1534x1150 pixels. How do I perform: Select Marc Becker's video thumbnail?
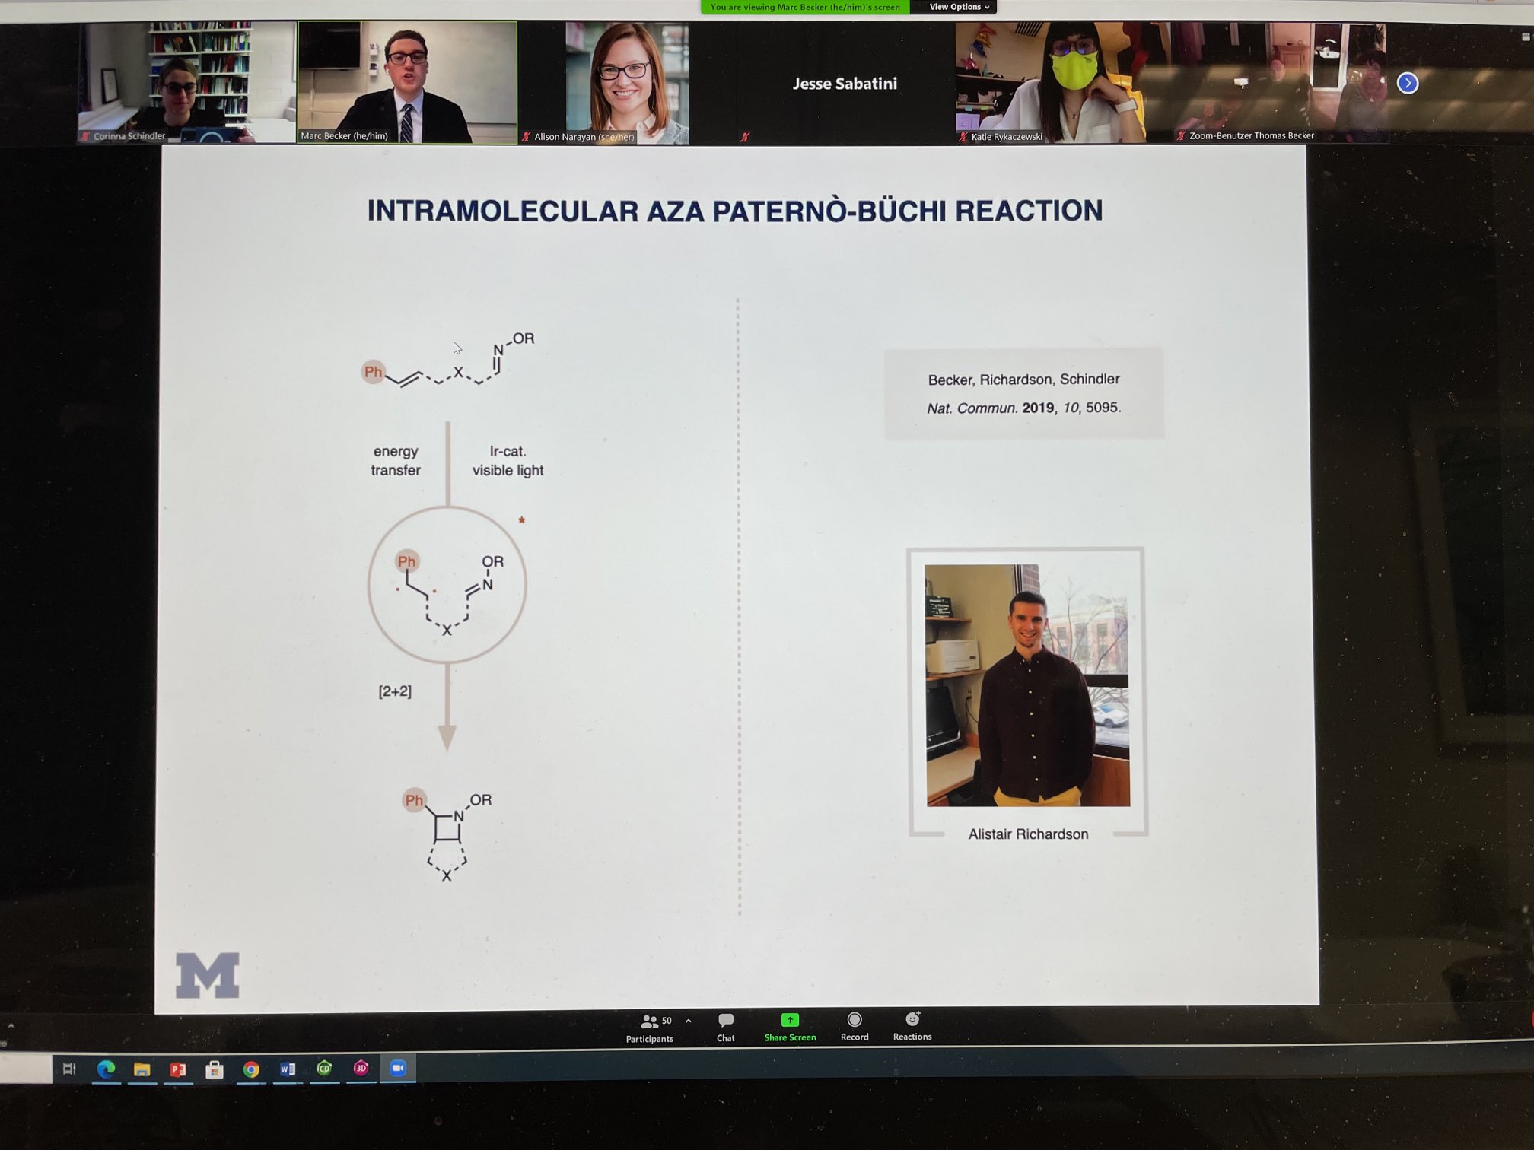tap(407, 82)
